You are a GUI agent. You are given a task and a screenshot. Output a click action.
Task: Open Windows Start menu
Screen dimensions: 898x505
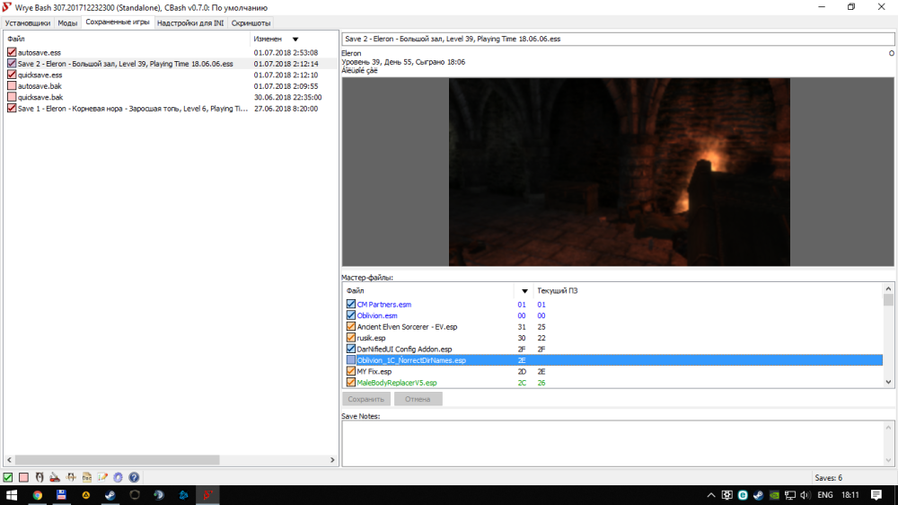[12, 495]
